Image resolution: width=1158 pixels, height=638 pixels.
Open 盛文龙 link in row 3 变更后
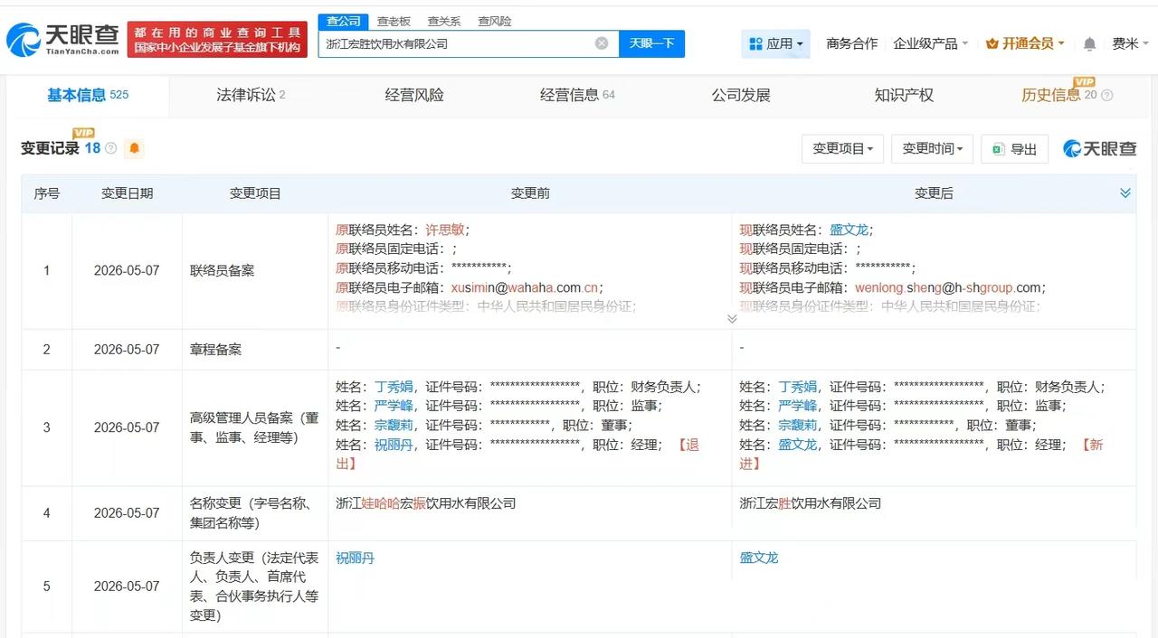pos(798,445)
